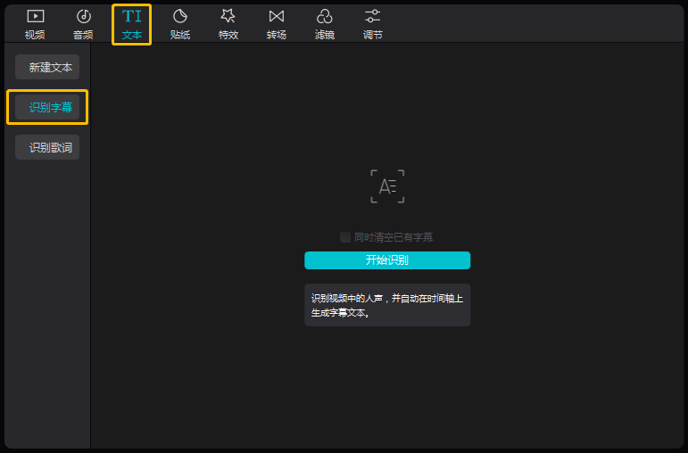Go to the 音频 tab label
The image size is (688, 453).
[x=83, y=35]
